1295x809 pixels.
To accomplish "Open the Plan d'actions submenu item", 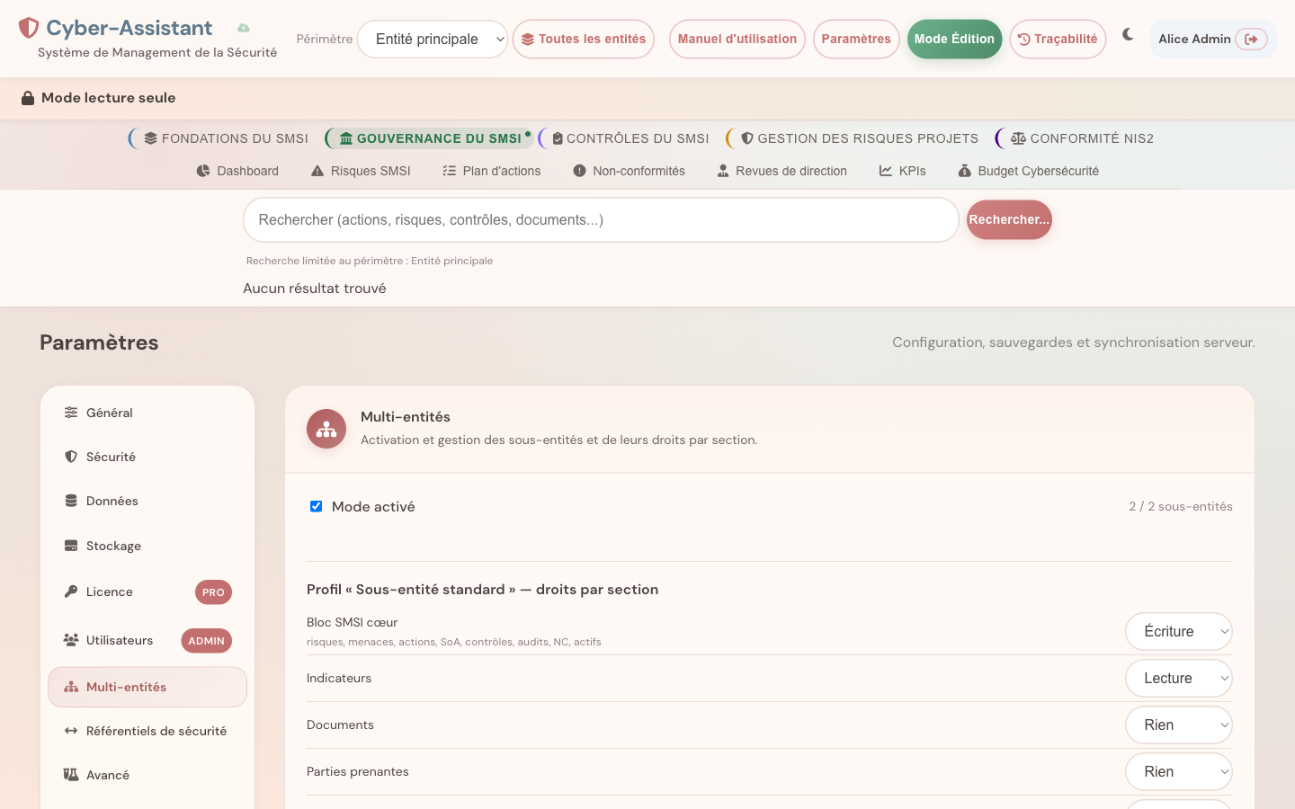I will point(492,171).
